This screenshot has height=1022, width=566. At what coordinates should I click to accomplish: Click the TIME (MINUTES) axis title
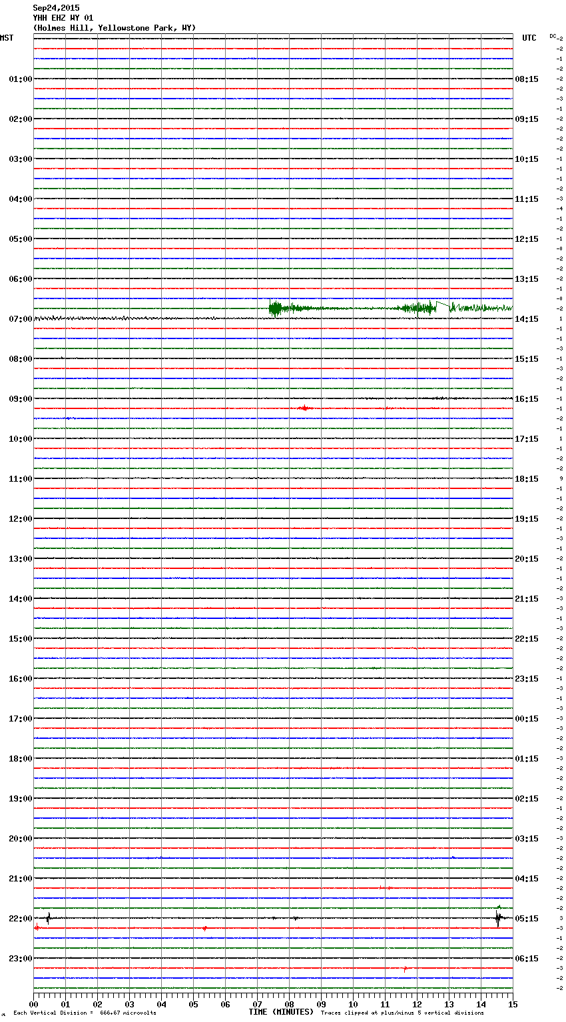281,1012
